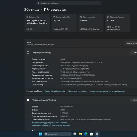Copy device specs with the device info copy button
The image size is (137, 137).
click(x=134, y=53)
